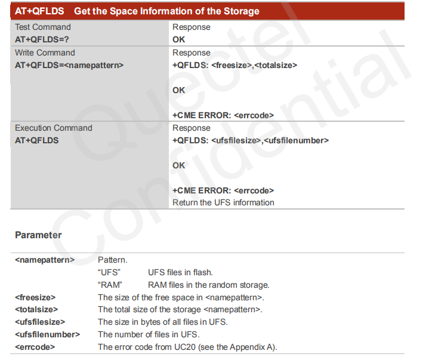The height and width of the screenshot is (363, 432).
Task: Select the AT+QFLDS=? command text
Action: point(45,39)
